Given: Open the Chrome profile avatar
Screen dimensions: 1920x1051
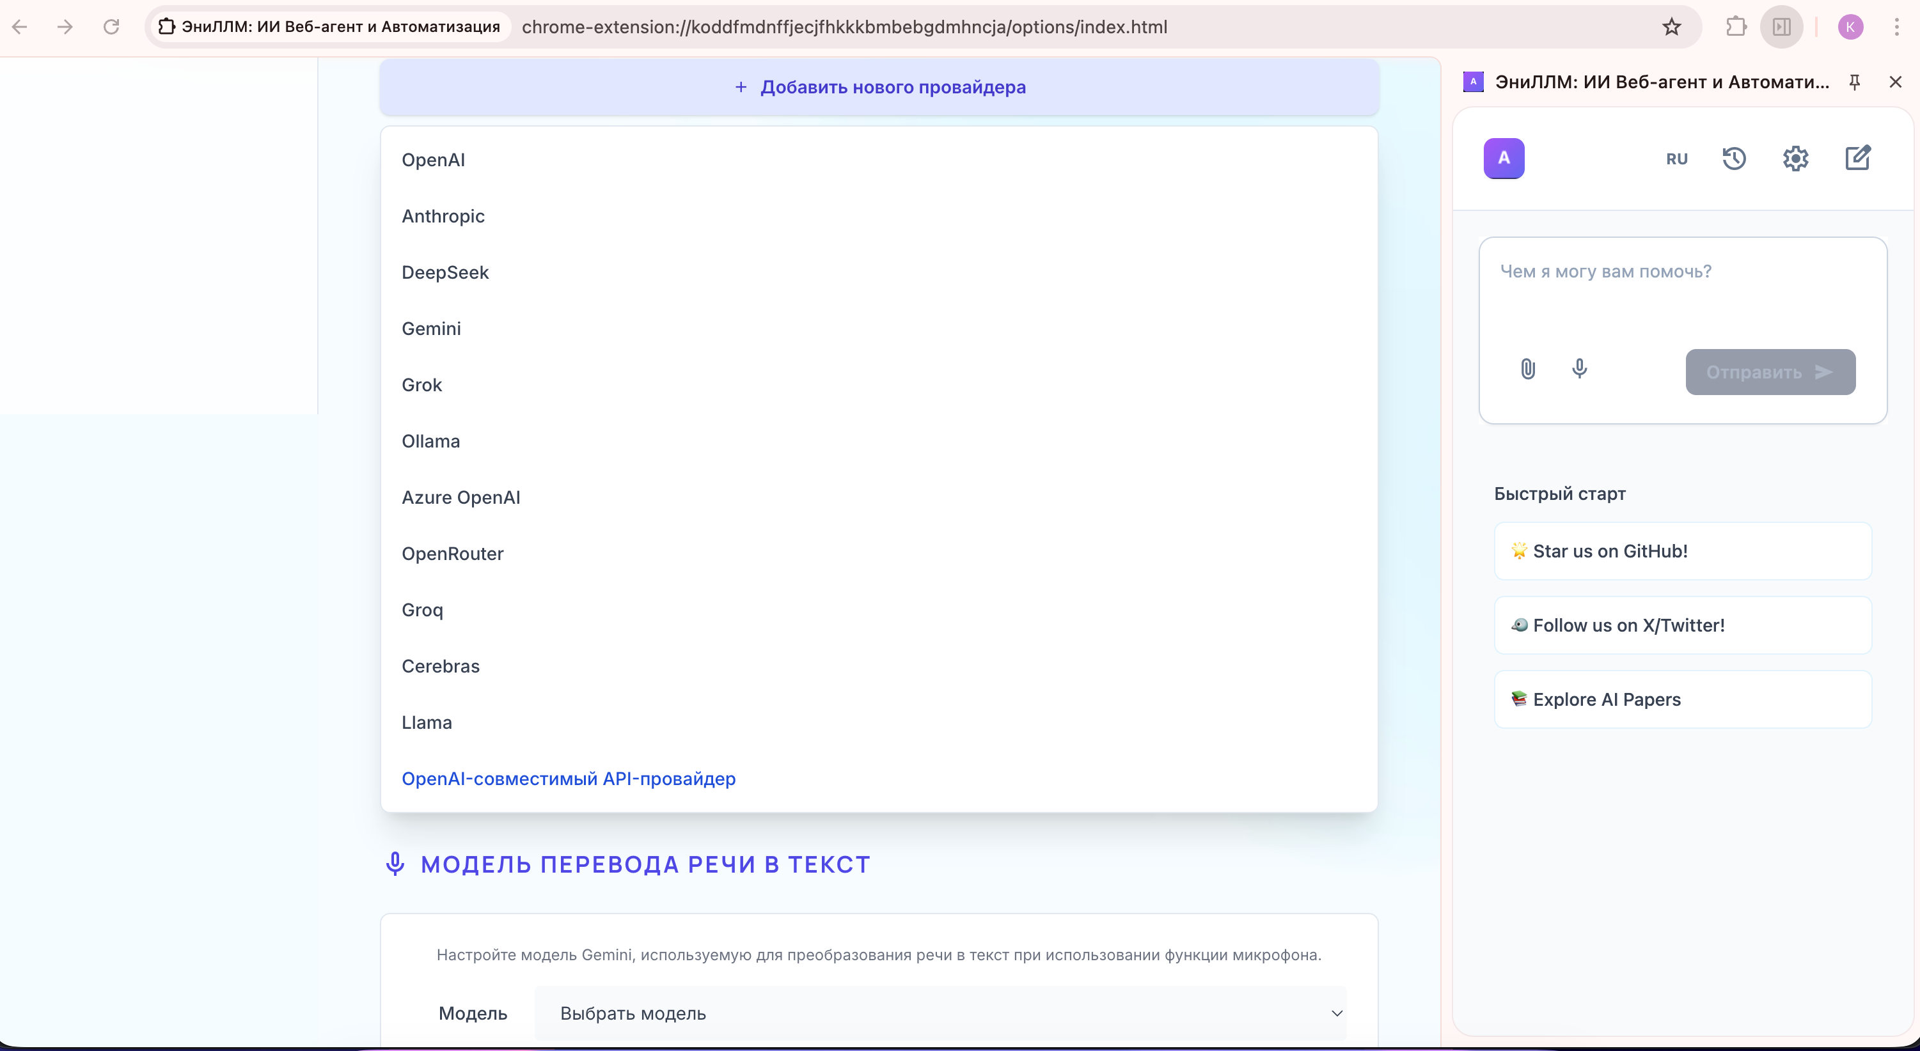Looking at the screenshot, I should [x=1852, y=27].
